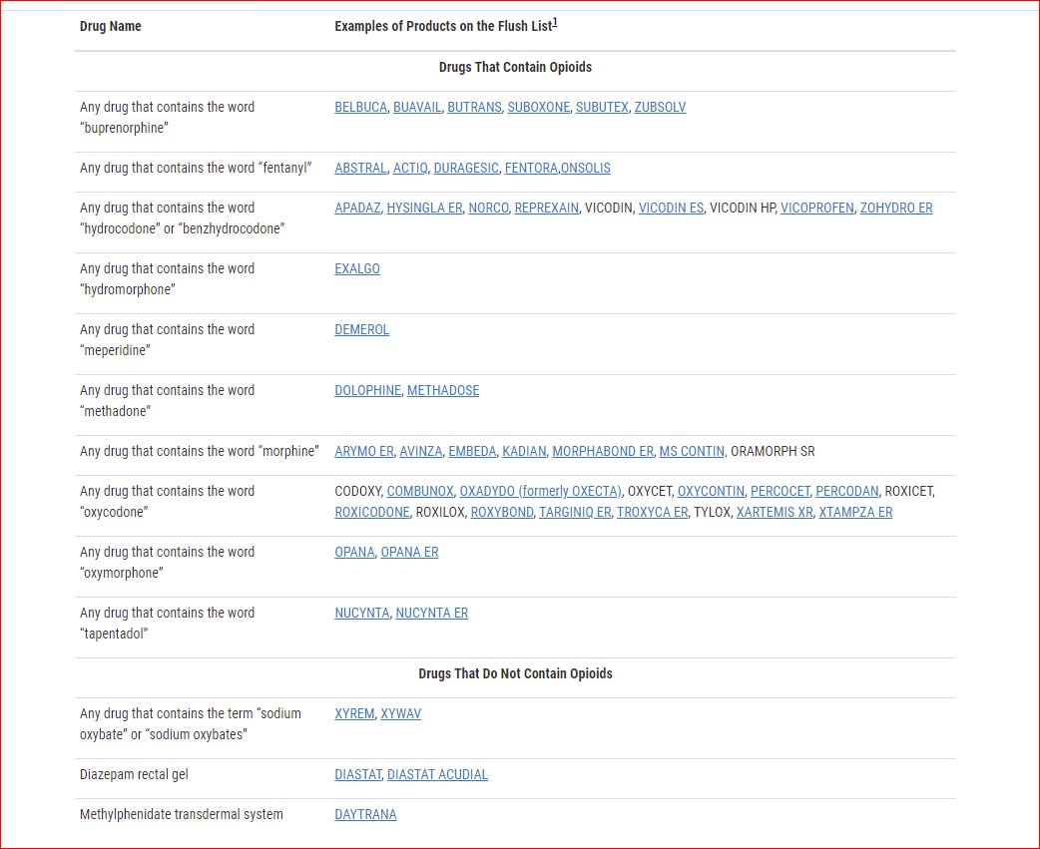Open the NUCYNTA ER link
This screenshot has width=1040, height=849.
pos(432,614)
